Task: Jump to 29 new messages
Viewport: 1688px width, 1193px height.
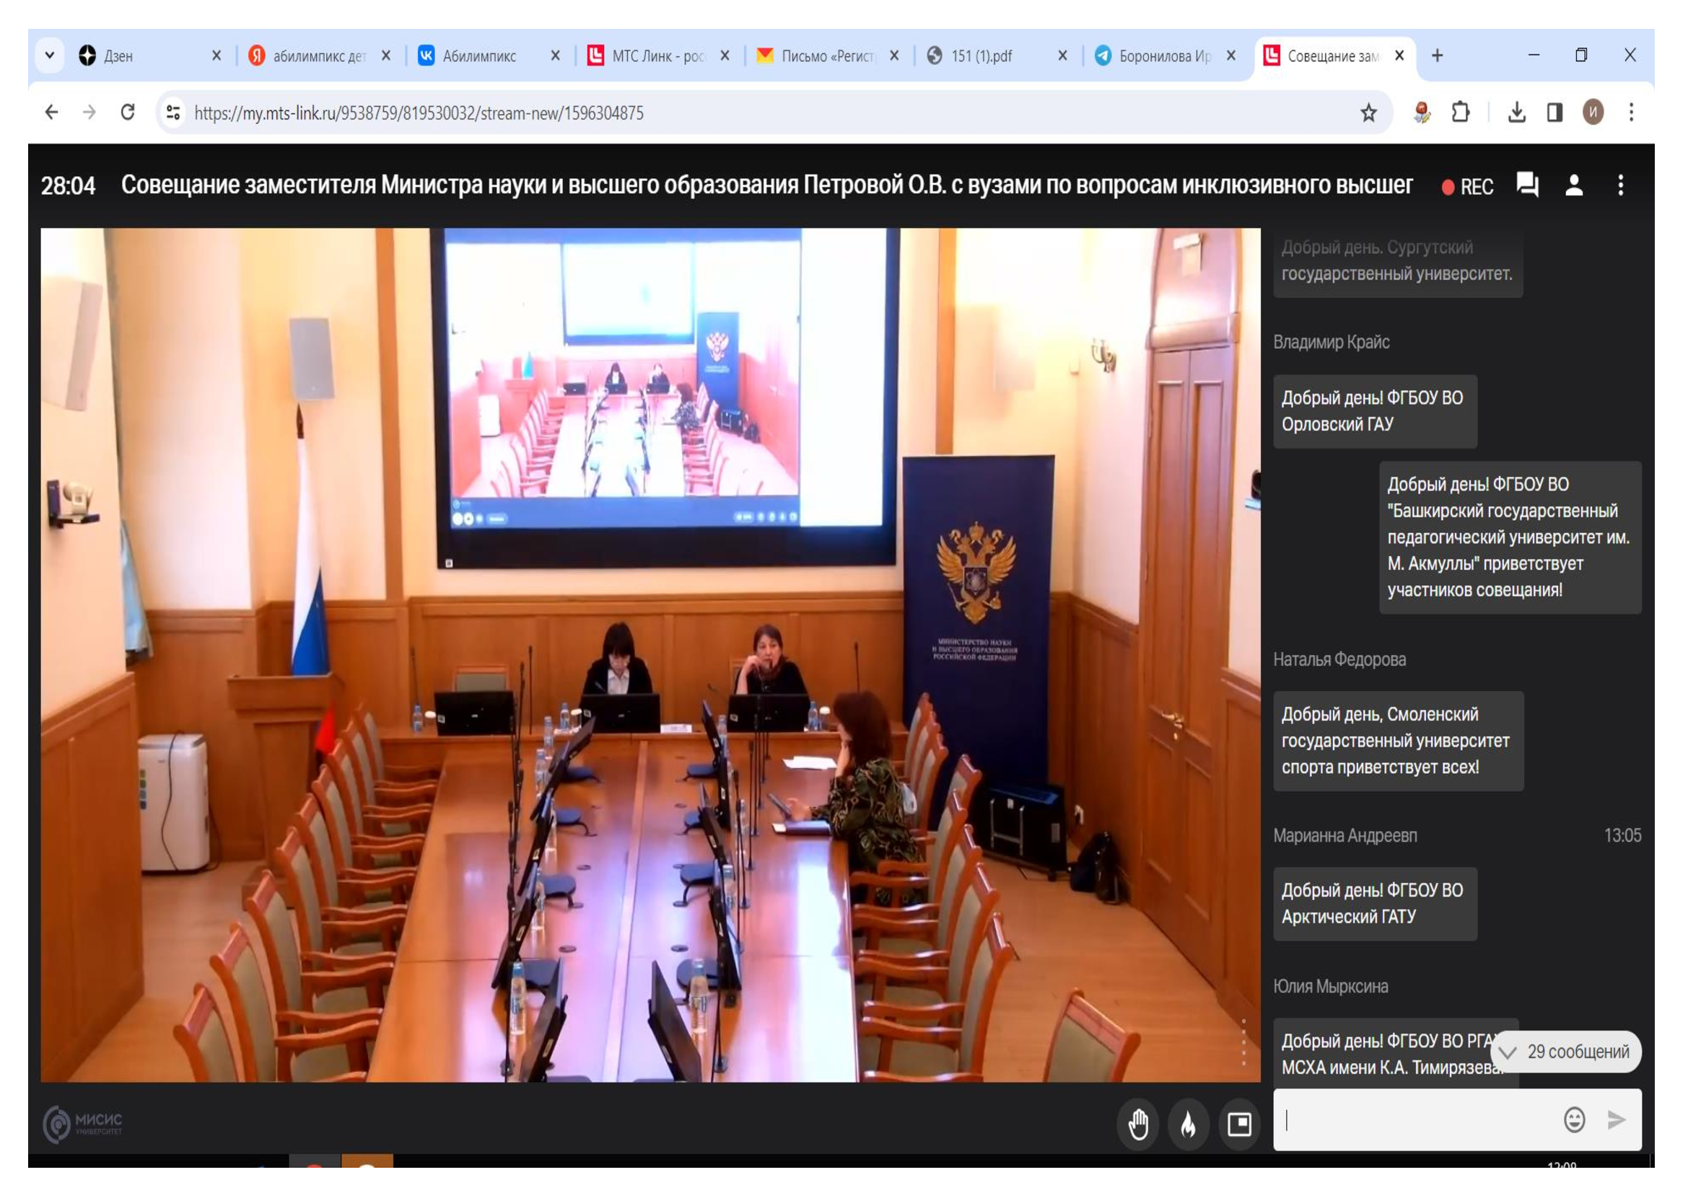Action: pyautogui.click(x=1567, y=1052)
